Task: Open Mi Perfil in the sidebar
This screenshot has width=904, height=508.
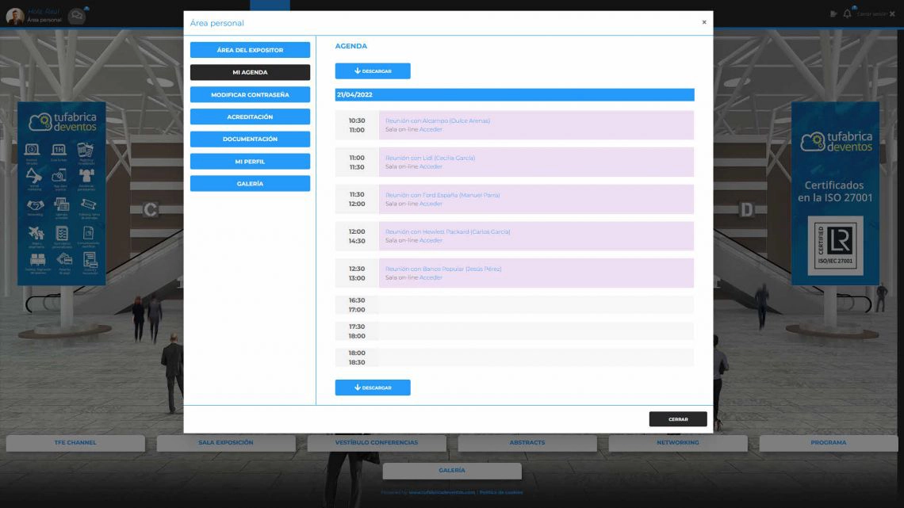Action: [250, 161]
